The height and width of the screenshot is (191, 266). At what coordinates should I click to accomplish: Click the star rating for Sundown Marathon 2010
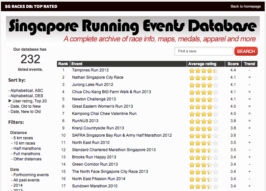coord(203,186)
